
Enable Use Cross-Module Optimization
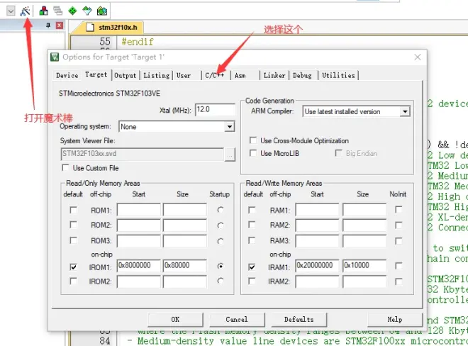[x=253, y=140]
